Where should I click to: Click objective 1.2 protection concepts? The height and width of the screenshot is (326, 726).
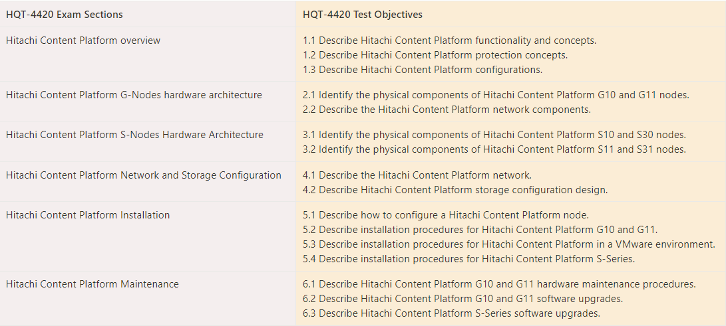point(435,55)
